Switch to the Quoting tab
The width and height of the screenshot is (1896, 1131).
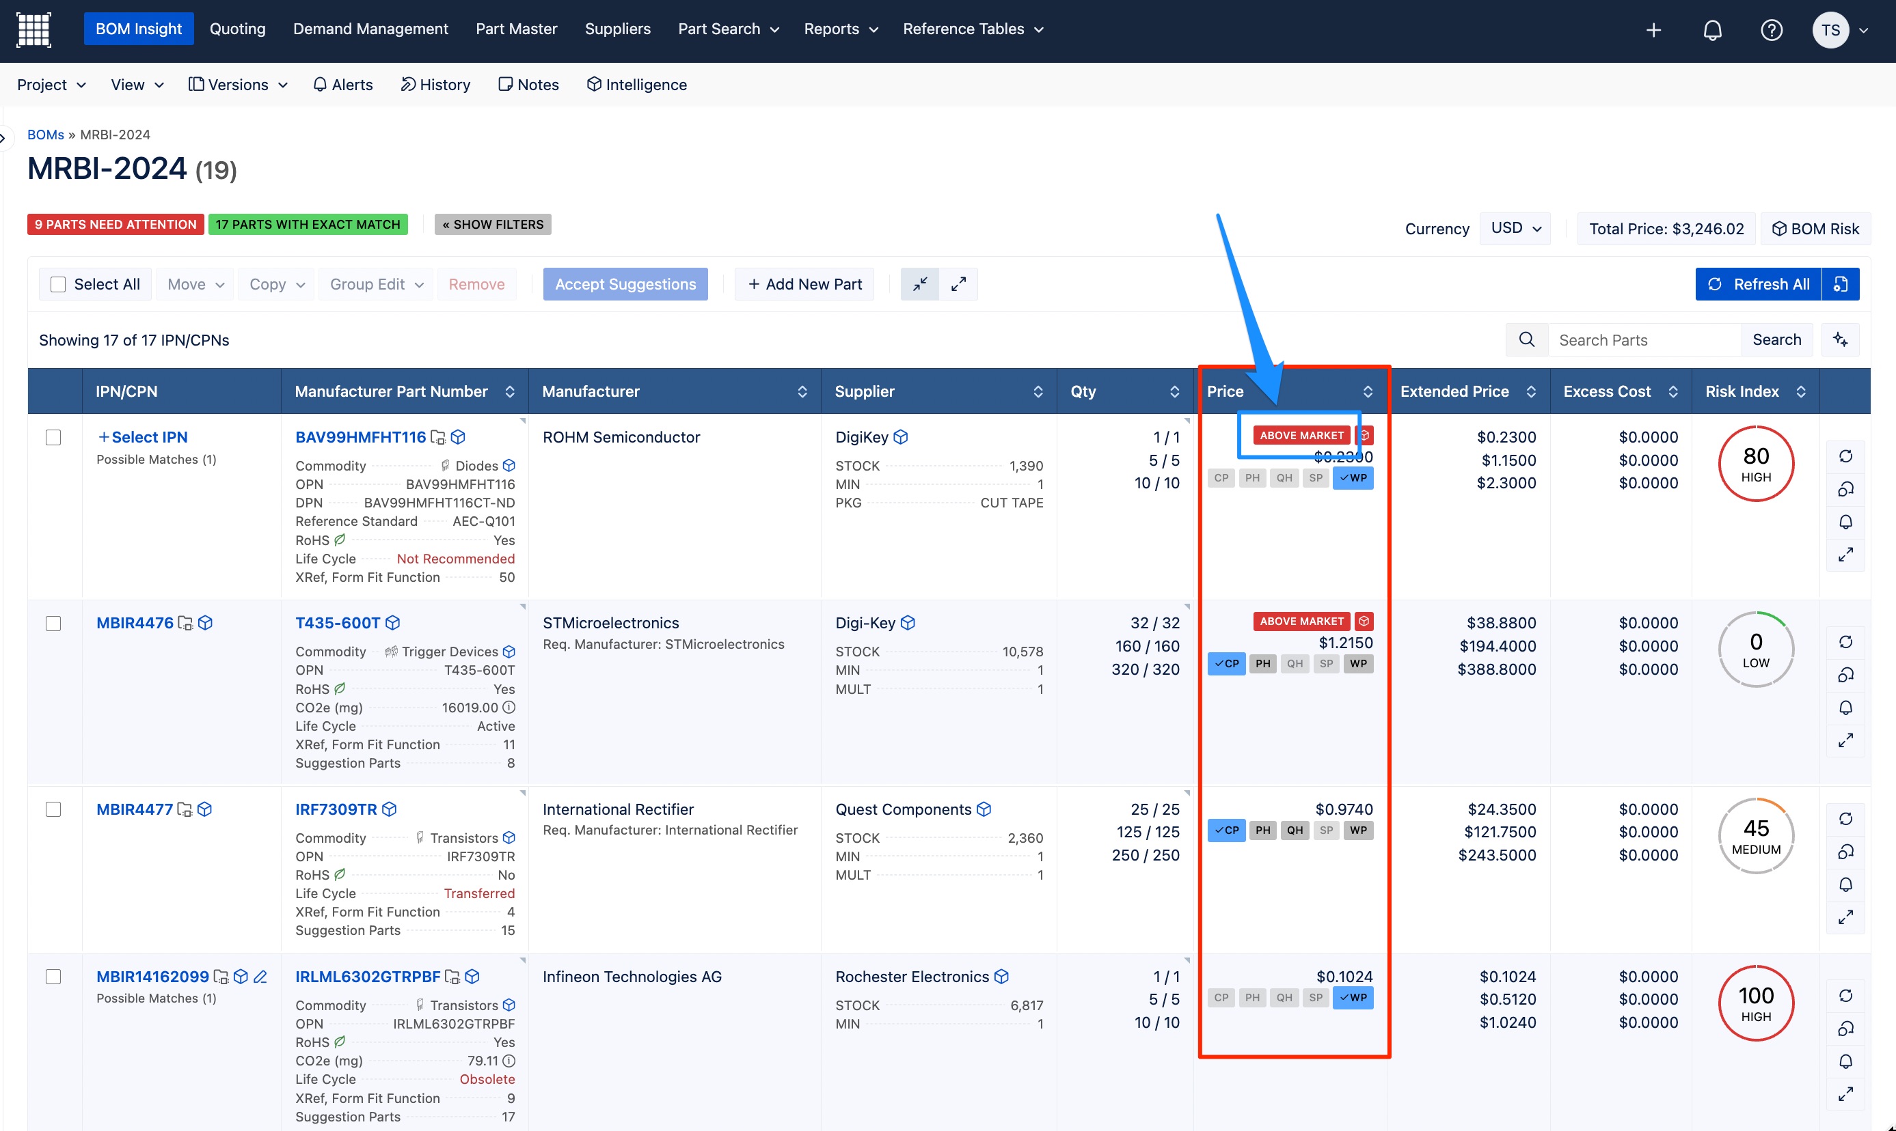point(237,29)
